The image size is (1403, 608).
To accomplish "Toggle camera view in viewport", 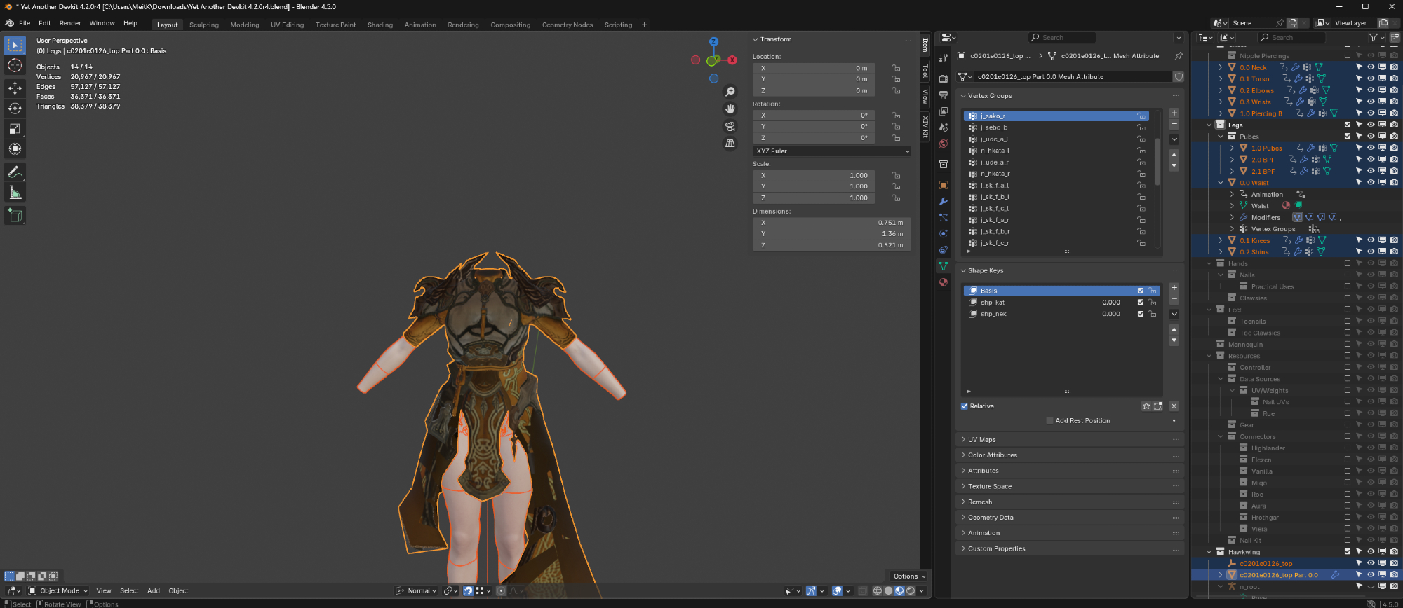I will 730,126.
